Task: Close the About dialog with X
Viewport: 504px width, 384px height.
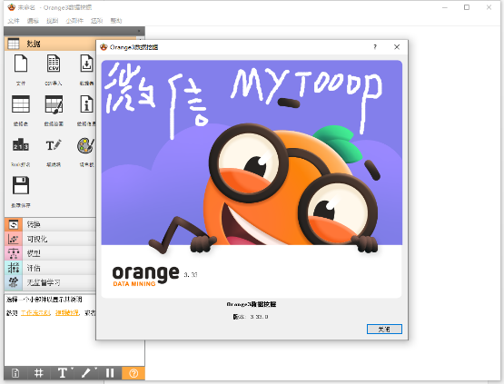Action: point(397,47)
